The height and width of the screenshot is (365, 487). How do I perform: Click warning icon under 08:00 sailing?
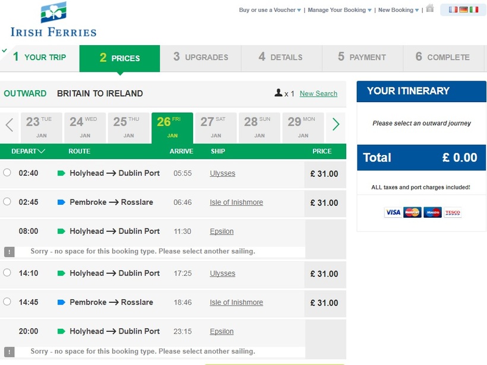pos(10,252)
